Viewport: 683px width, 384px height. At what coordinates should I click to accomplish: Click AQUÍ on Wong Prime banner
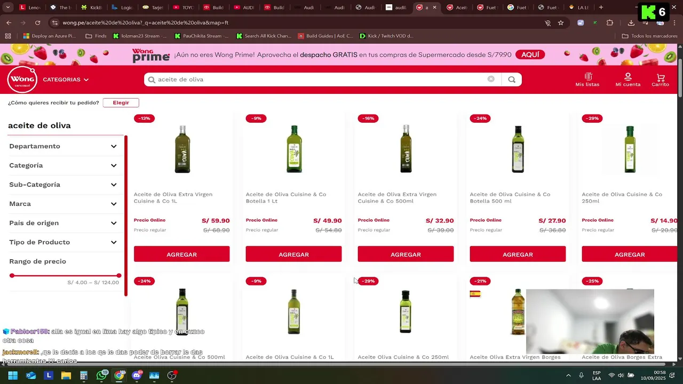point(530,55)
